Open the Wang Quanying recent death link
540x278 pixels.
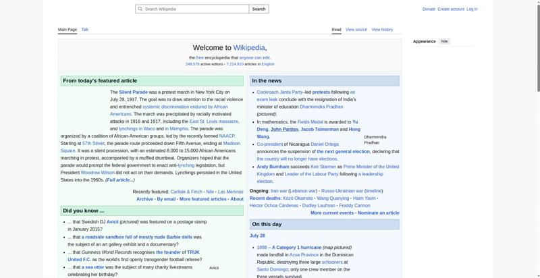tap(333, 198)
